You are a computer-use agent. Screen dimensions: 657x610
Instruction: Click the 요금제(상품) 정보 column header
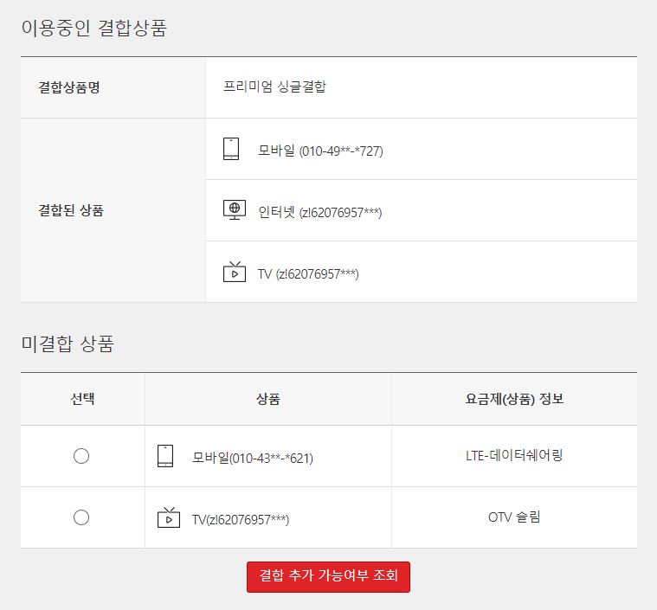point(514,399)
